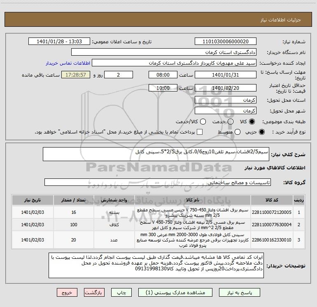317x307 pixels.
Task: Click unit cell بسته
Action: (x=114, y=212)
